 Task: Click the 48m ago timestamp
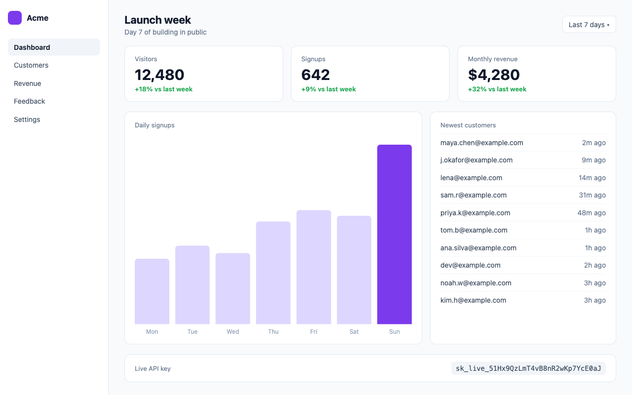point(592,213)
